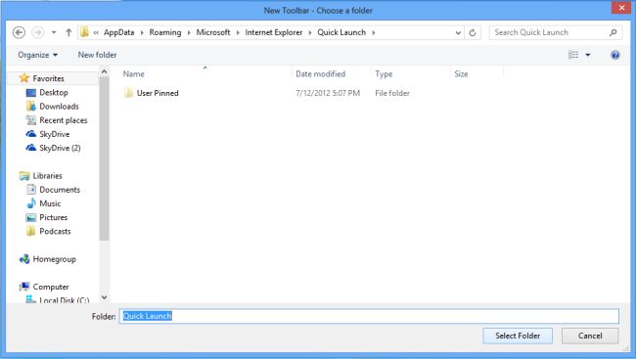Open Downloads in the navigation pane
Viewport: 636px width, 359px height.
click(59, 107)
